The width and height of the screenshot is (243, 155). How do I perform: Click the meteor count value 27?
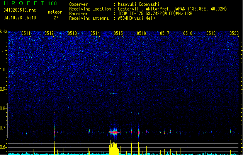[x=56, y=18]
